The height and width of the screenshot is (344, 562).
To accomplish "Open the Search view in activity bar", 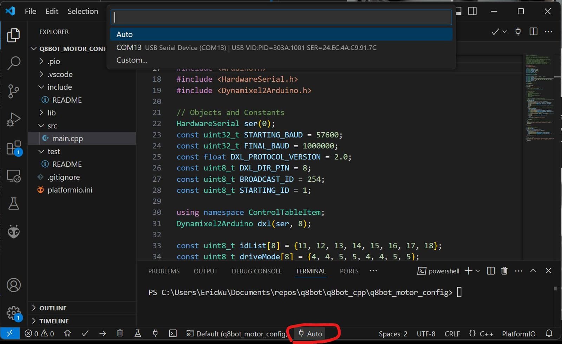I will [x=13, y=63].
